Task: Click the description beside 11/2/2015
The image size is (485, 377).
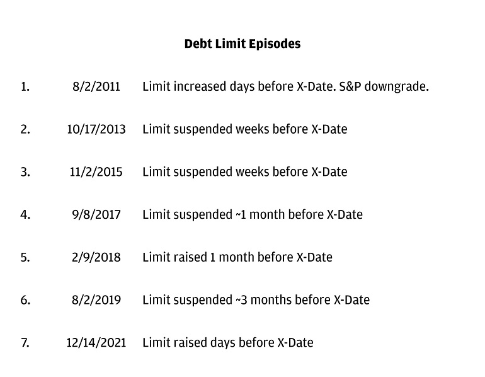Action: pos(244,172)
